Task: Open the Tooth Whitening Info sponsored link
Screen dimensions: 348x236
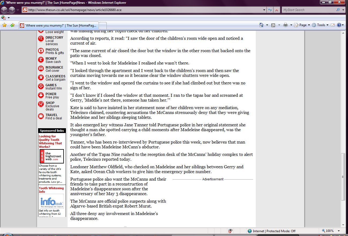Action: point(51,190)
